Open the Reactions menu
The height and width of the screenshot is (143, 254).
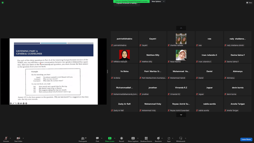click(x=158, y=139)
